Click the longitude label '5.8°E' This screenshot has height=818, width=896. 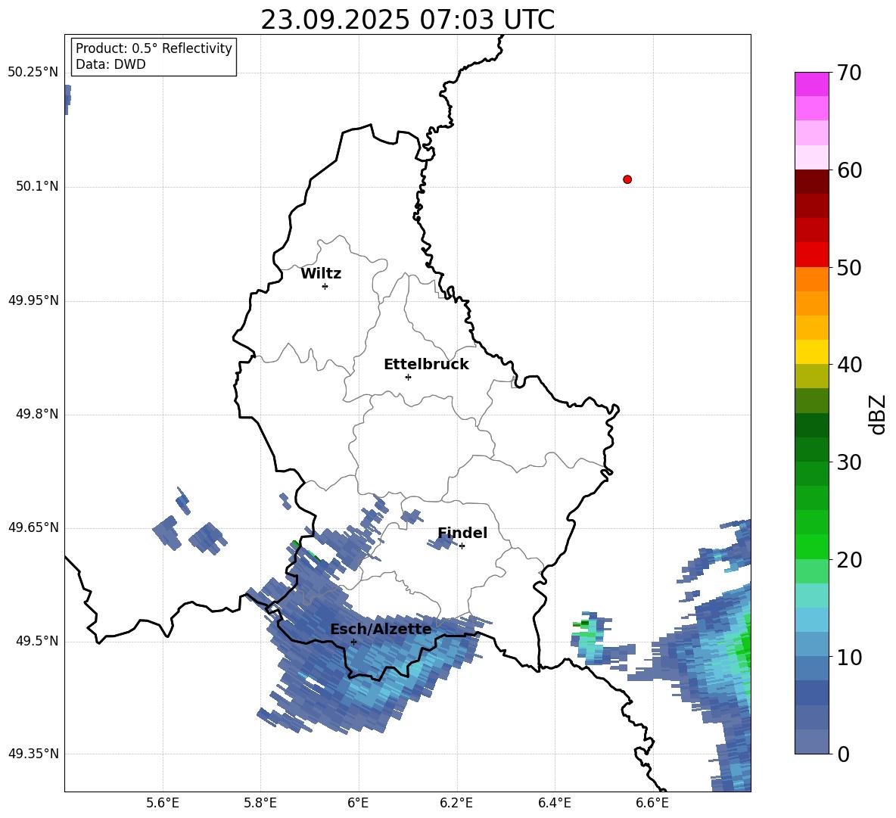click(x=260, y=803)
